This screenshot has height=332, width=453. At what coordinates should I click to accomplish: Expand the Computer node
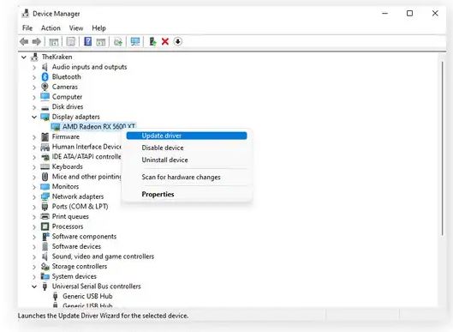[x=34, y=97]
